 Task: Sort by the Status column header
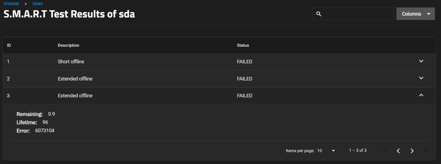coord(243,45)
